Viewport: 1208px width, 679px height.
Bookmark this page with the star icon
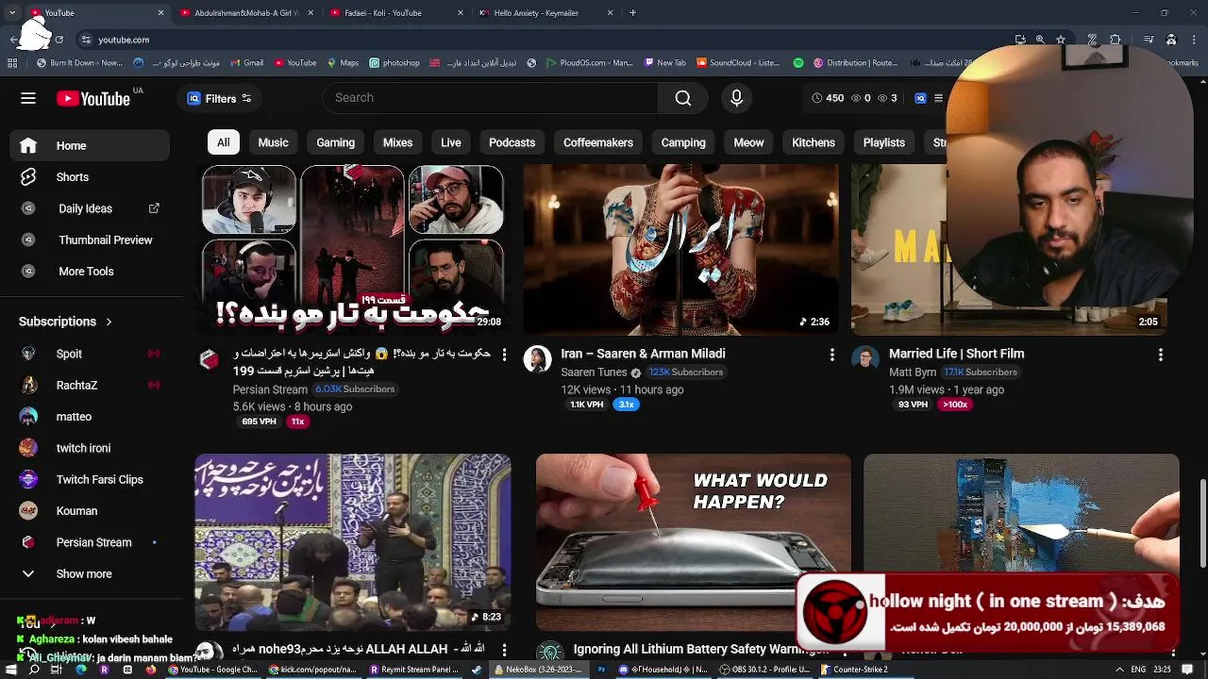click(x=1061, y=40)
